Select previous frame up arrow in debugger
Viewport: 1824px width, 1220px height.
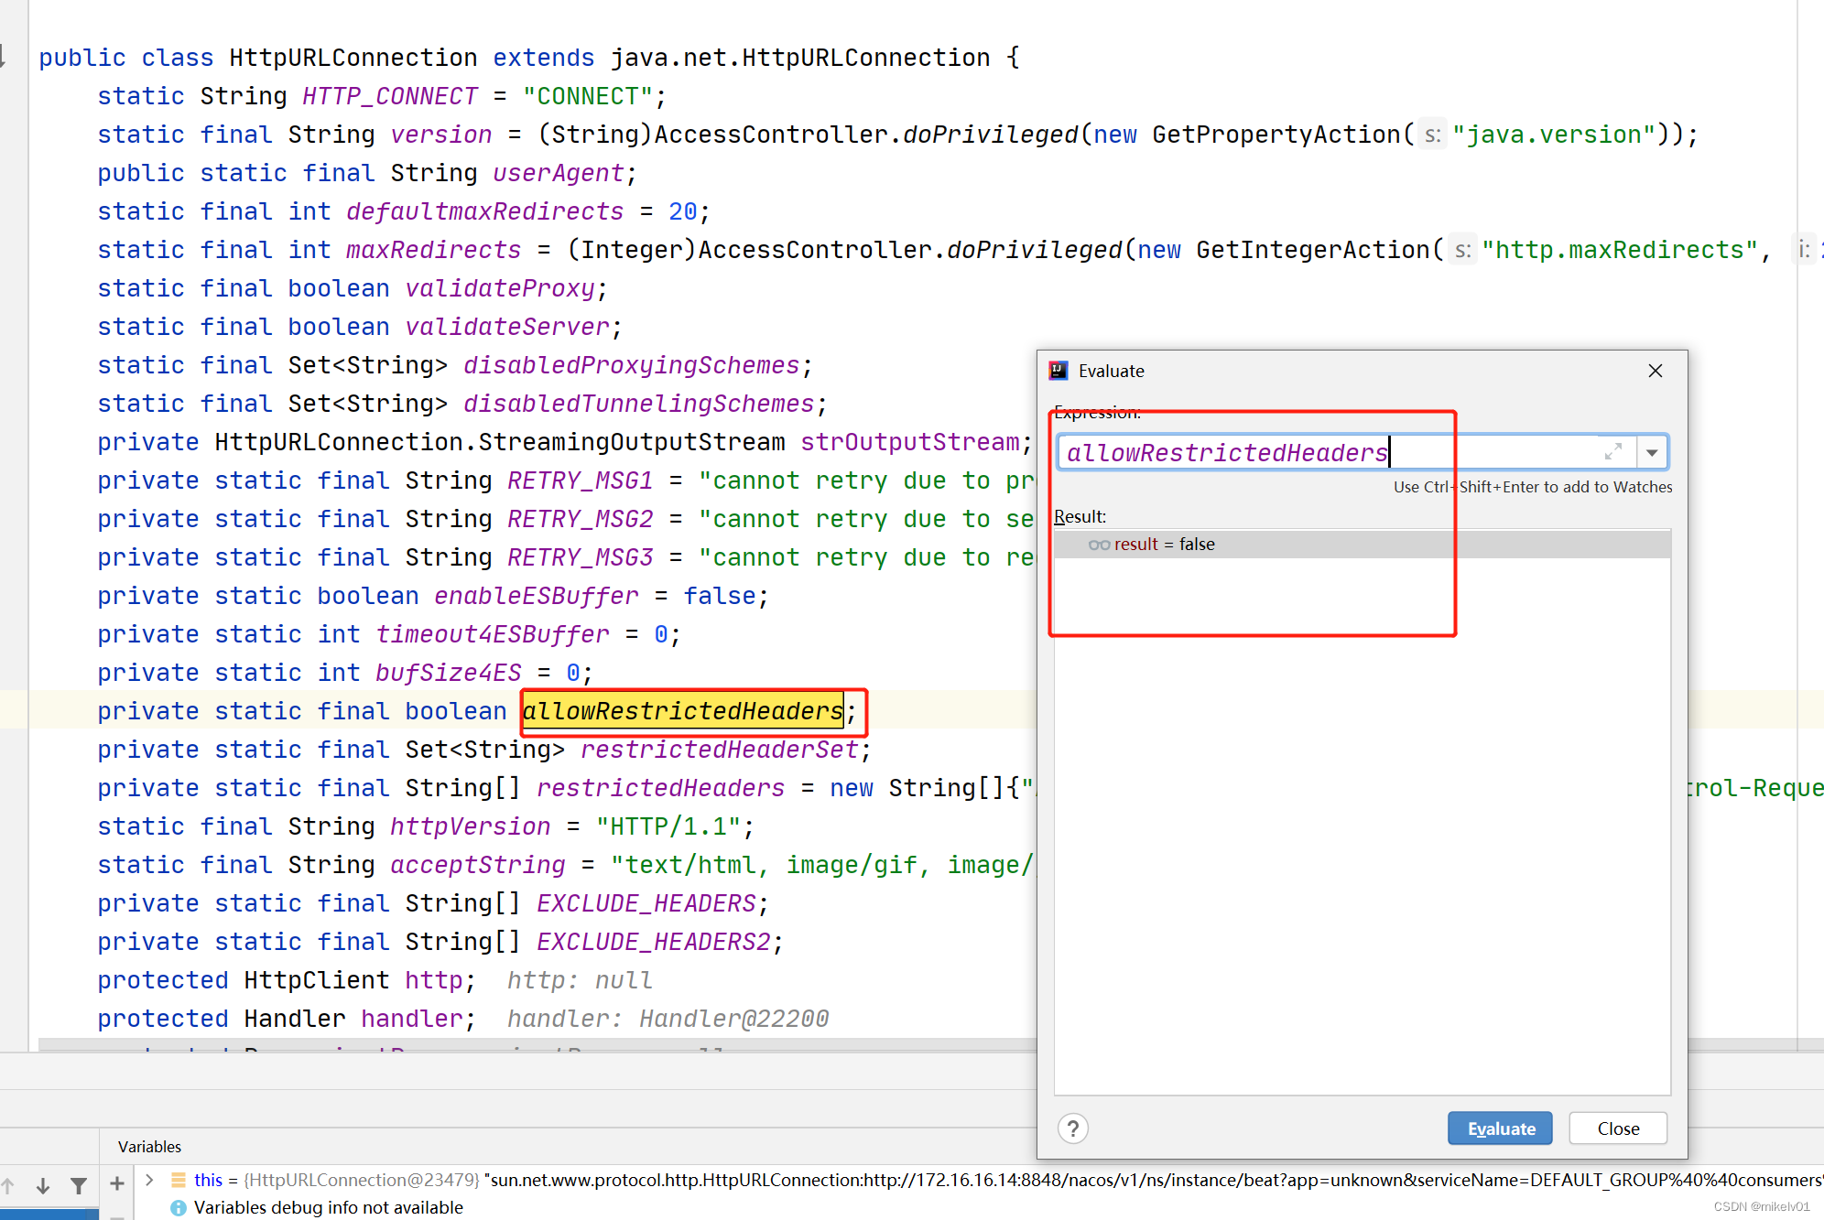pyautogui.click(x=7, y=1186)
